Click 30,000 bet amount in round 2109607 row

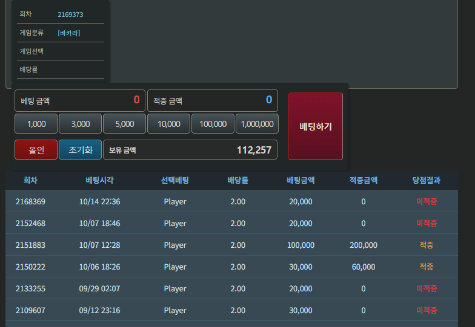point(301,311)
